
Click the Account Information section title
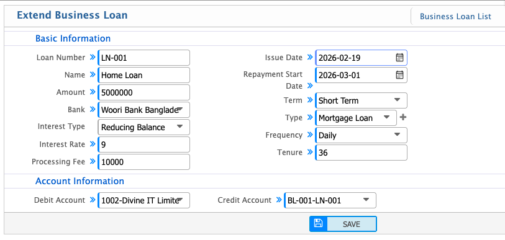[80, 181]
